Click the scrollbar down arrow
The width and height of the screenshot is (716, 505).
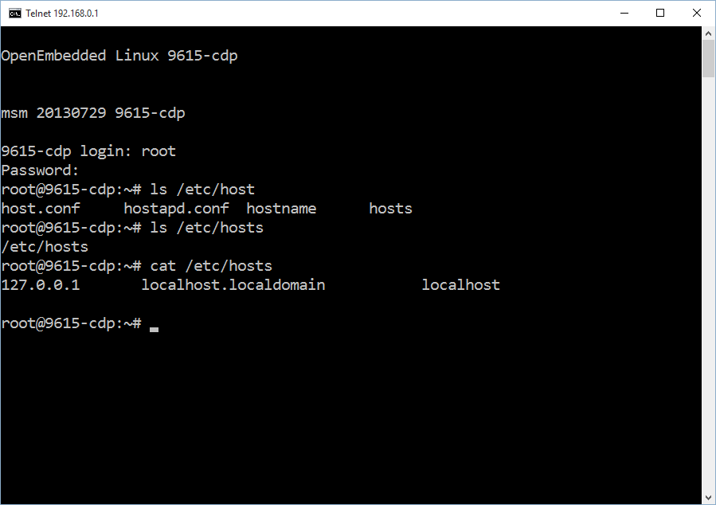[709, 498]
